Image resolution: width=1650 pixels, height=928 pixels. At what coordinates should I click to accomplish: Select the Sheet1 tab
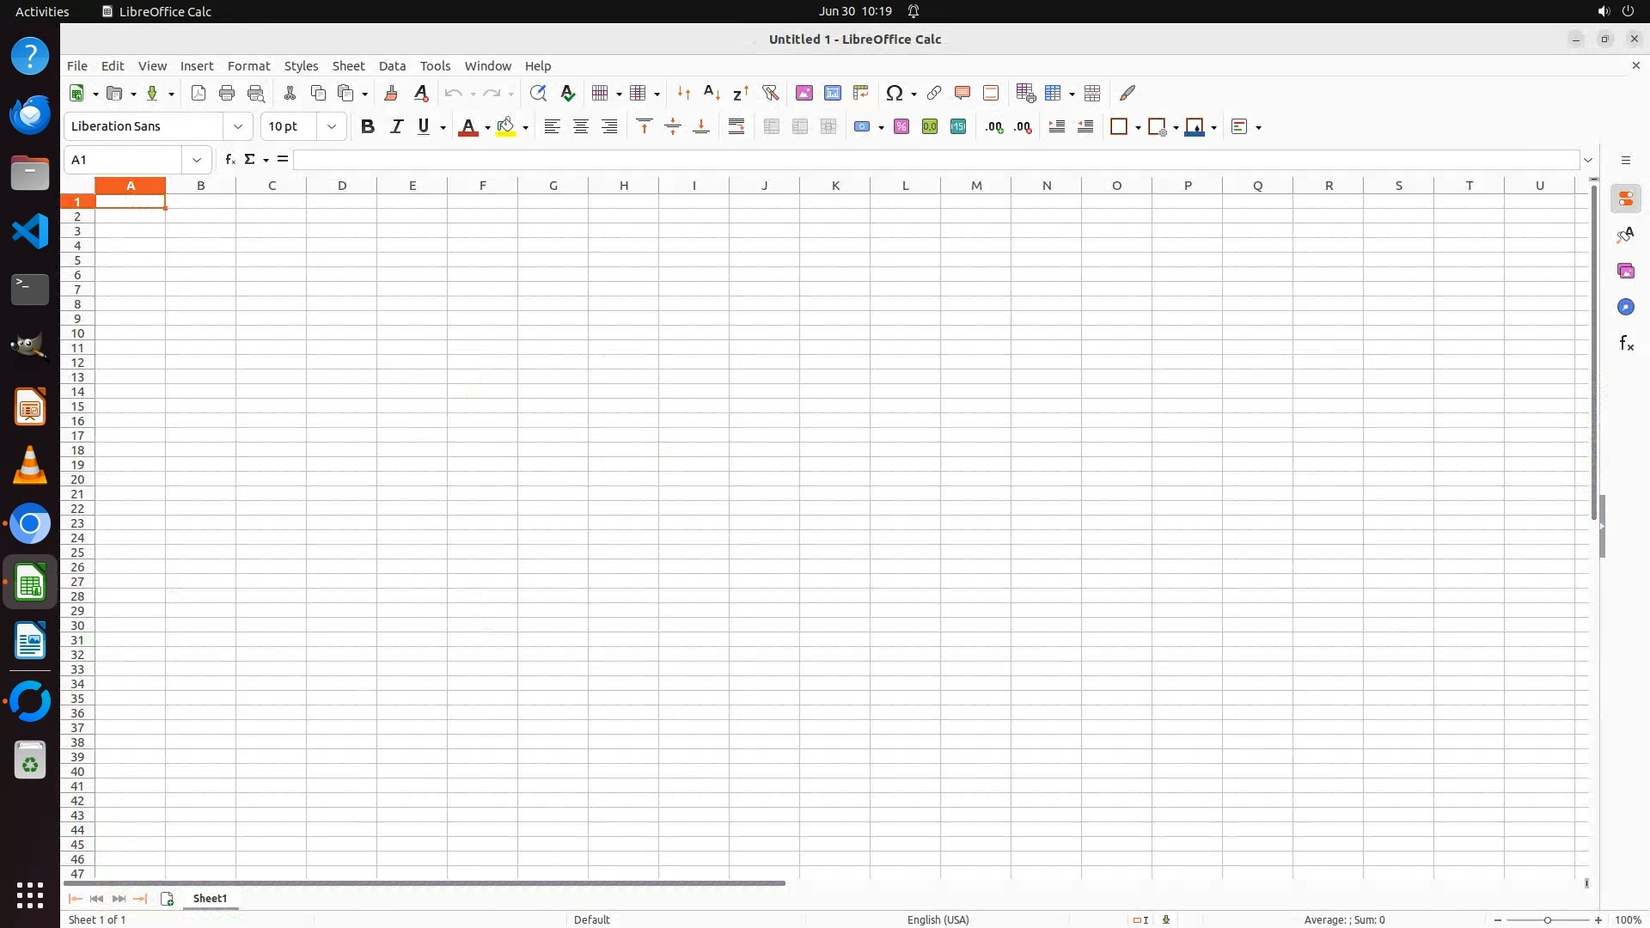[210, 899]
